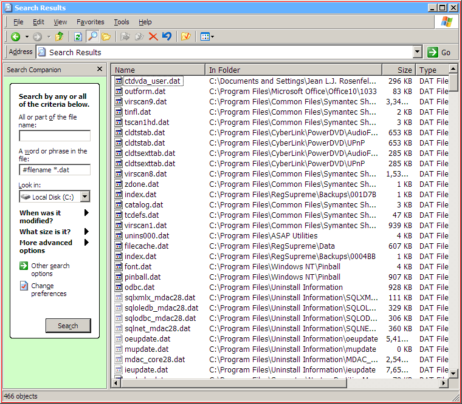This screenshot has height=404, width=462.
Task: Open the Help menu
Action: tap(145, 22)
